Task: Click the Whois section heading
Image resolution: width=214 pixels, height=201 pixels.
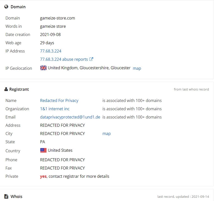Action: coord(16,196)
